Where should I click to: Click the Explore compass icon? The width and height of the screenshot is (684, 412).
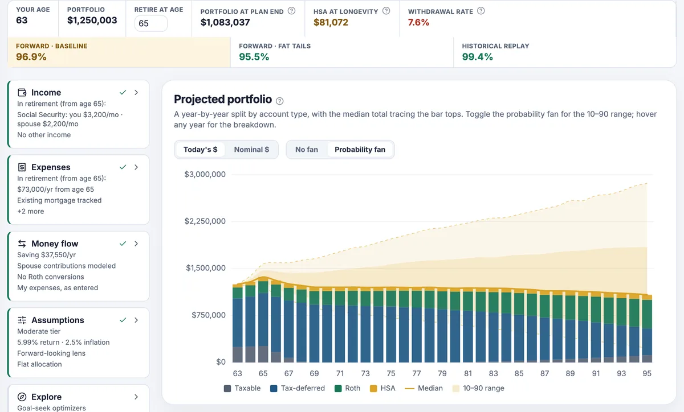tap(22, 397)
